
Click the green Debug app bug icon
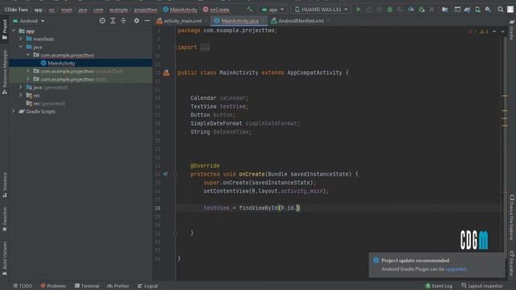[x=389, y=10]
